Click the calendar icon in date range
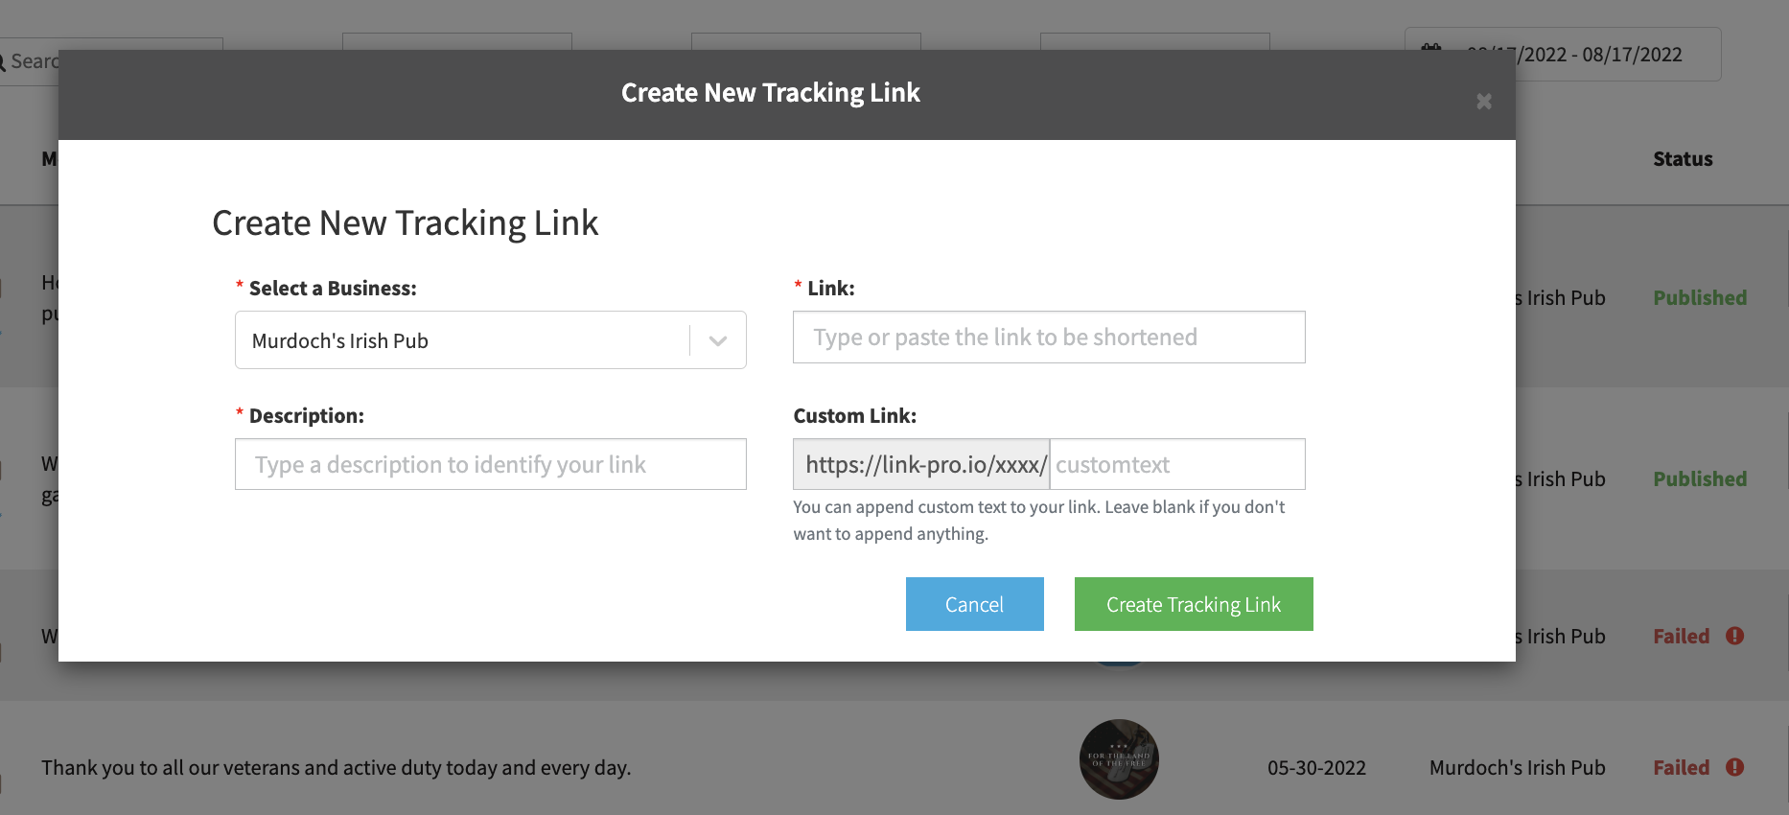 point(1431,50)
